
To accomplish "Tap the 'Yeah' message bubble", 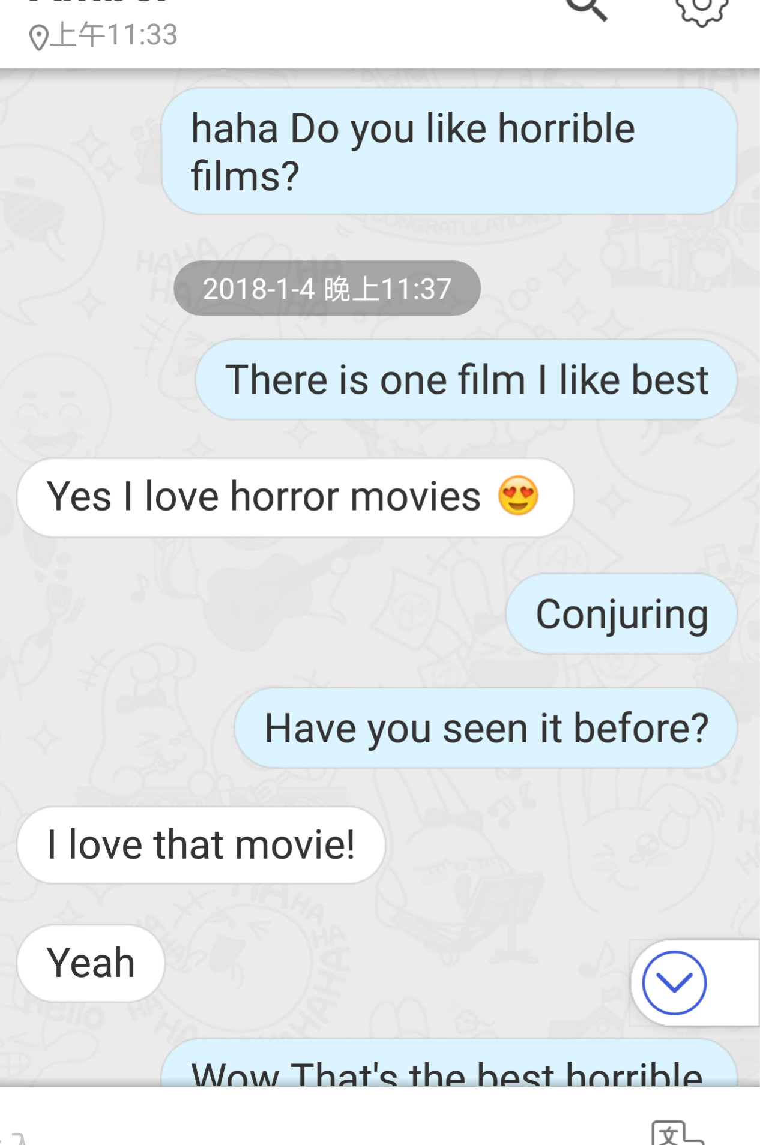I will (x=91, y=963).
